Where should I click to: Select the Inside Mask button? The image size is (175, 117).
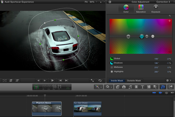pyautogui.click(x=117, y=80)
